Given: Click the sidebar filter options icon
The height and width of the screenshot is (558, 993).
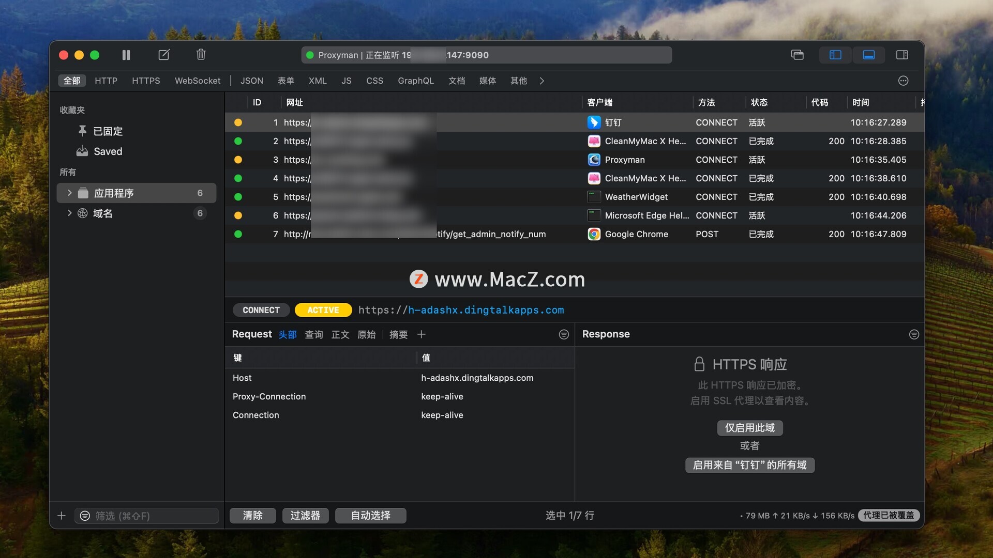Looking at the screenshot, I should 85,516.
